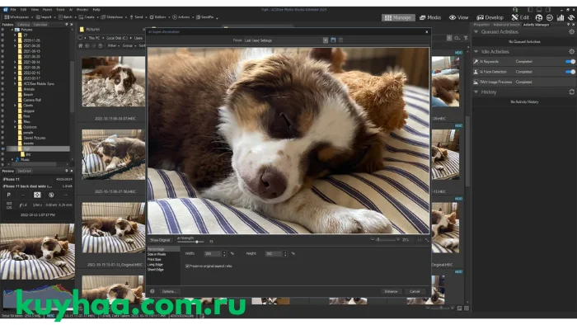The image size is (577, 325).
Task: Click the save preset icon
Action: click(x=333, y=40)
